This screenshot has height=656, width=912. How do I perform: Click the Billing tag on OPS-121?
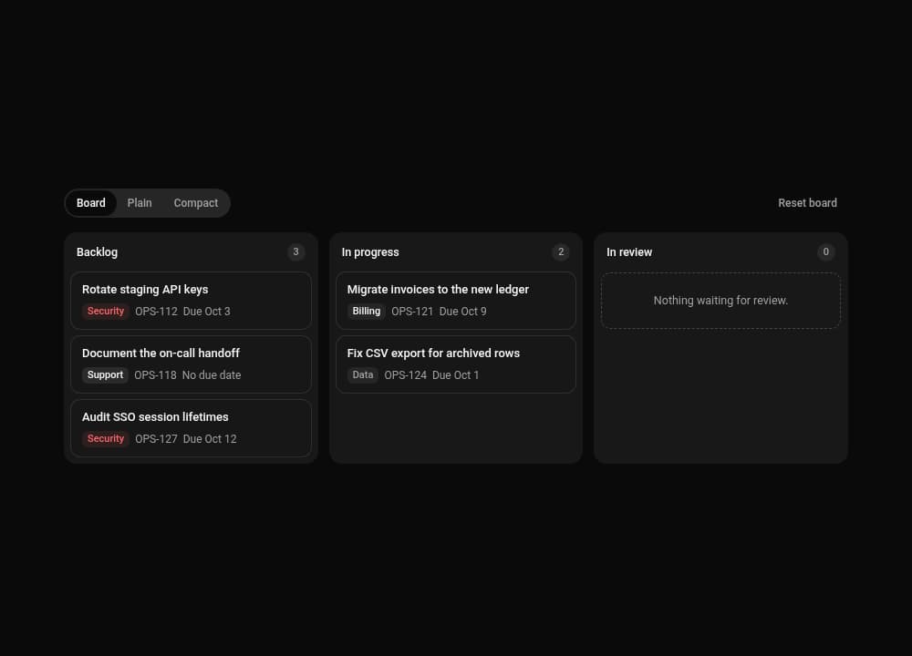tap(367, 312)
